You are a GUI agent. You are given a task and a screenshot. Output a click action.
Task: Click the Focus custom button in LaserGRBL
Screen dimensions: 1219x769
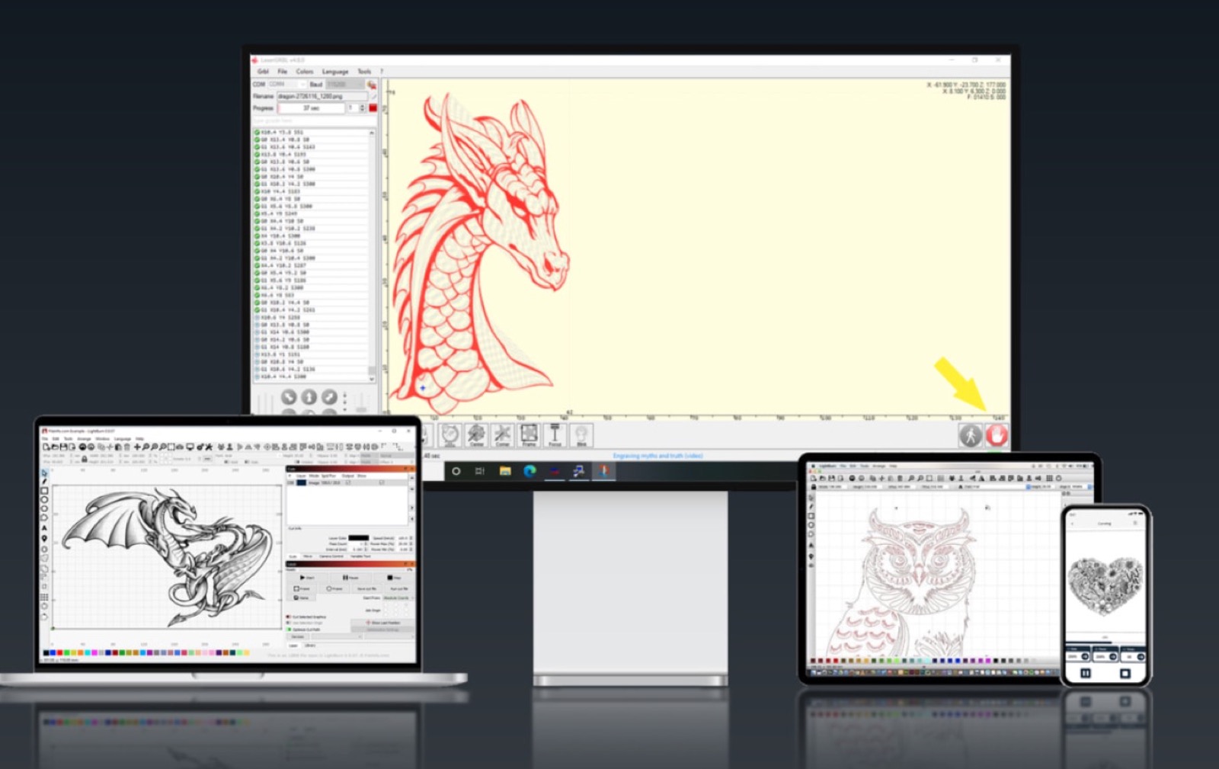tap(555, 435)
